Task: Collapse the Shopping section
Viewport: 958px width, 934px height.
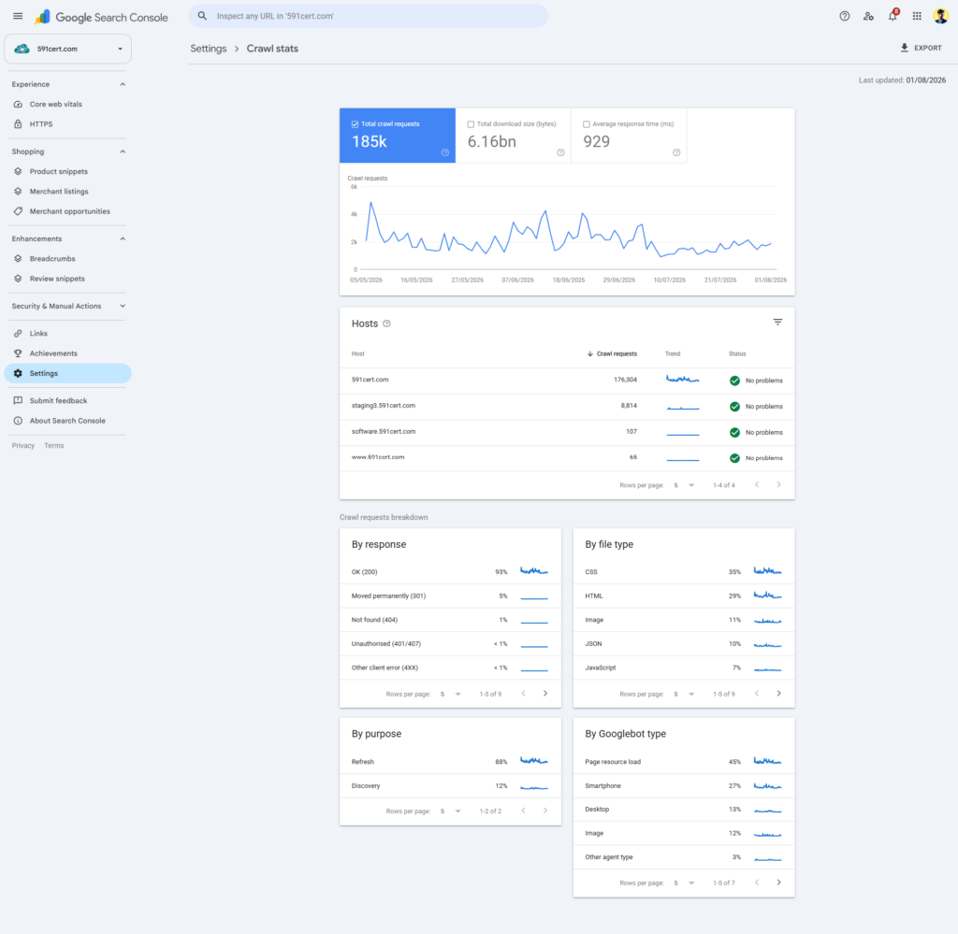Action: click(x=123, y=151)
